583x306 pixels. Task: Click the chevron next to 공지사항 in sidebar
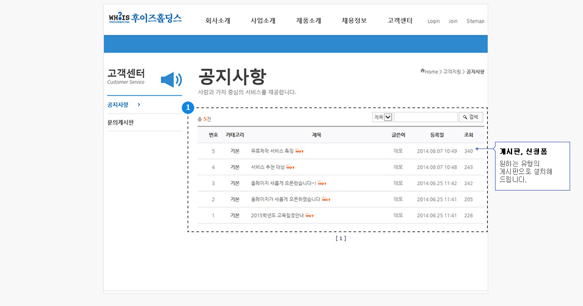(x=139, y=104)
